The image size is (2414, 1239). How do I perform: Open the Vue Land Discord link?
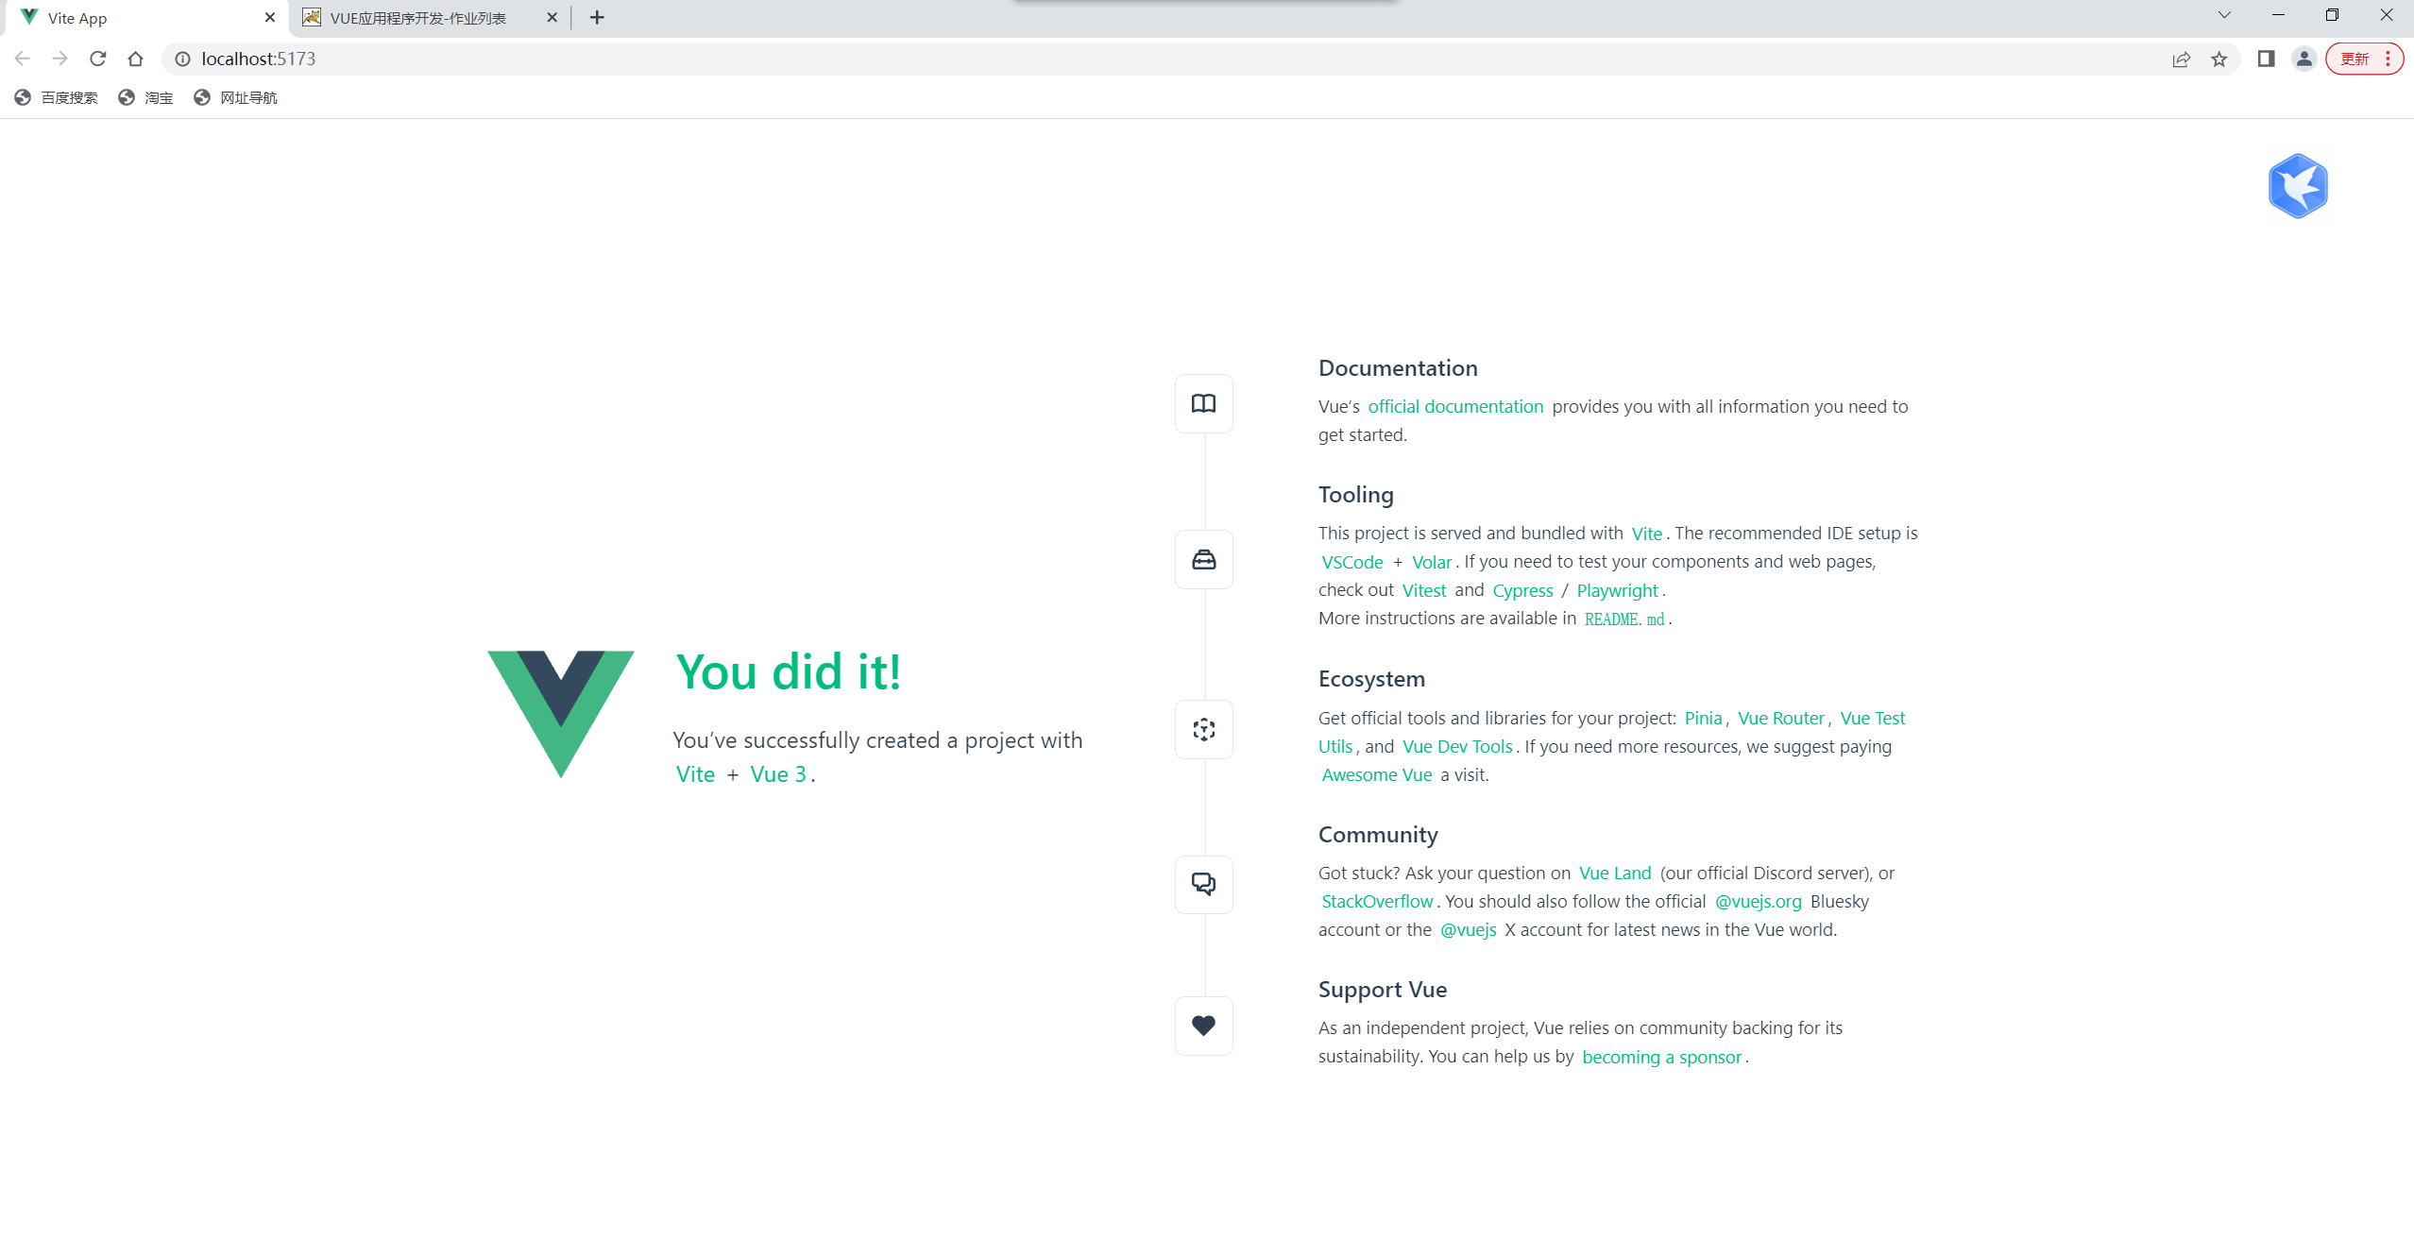tap(1615, 873)
